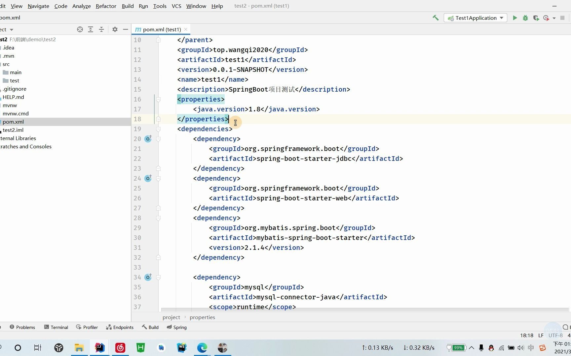Open the VCS menu

(176, 6)
